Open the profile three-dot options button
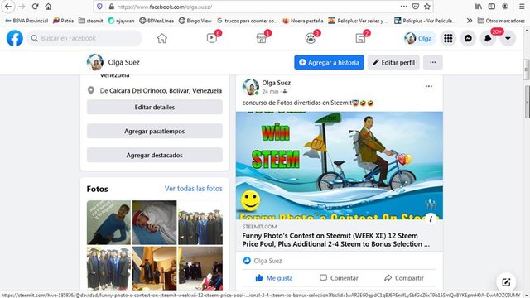 [432, 62]
